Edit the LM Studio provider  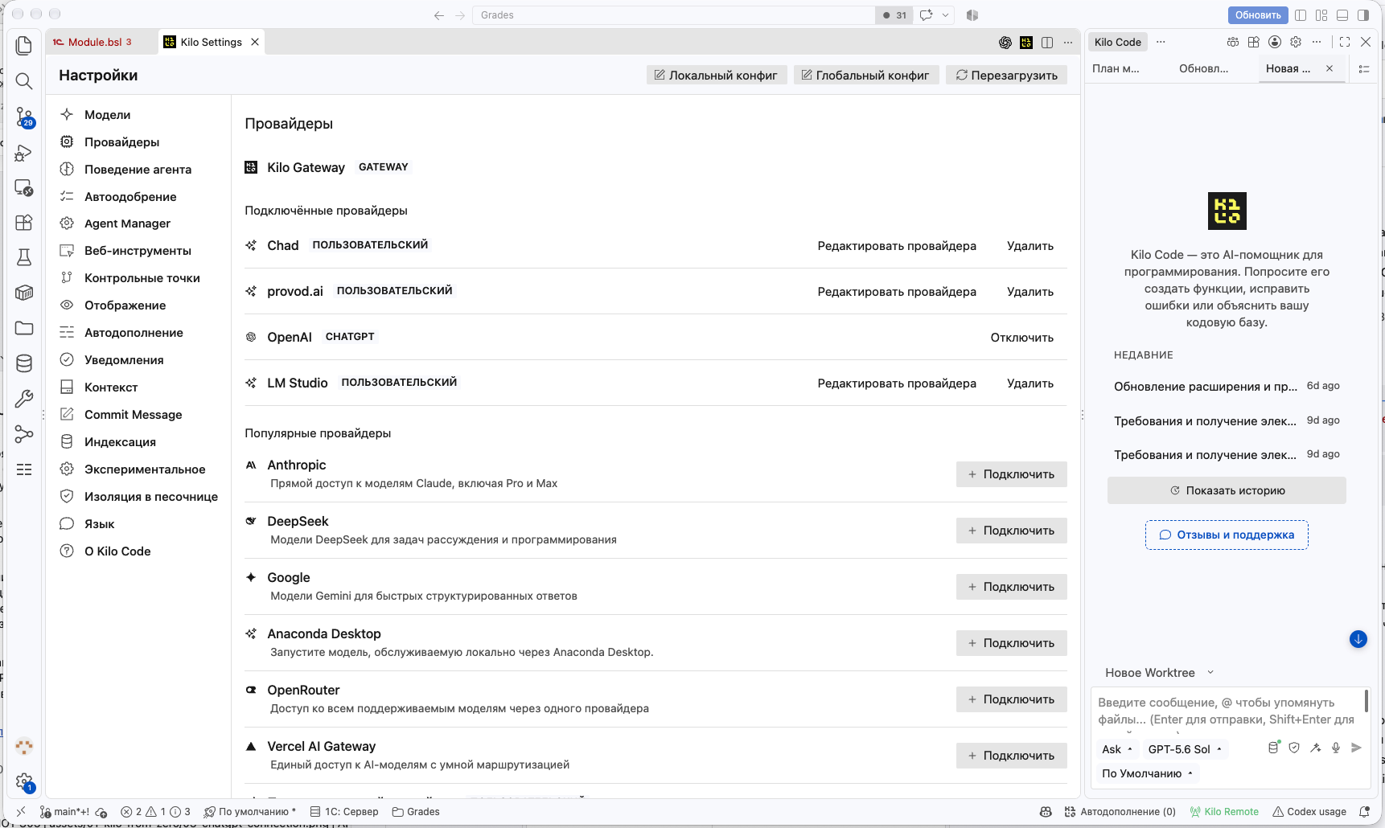coord(897,383)
